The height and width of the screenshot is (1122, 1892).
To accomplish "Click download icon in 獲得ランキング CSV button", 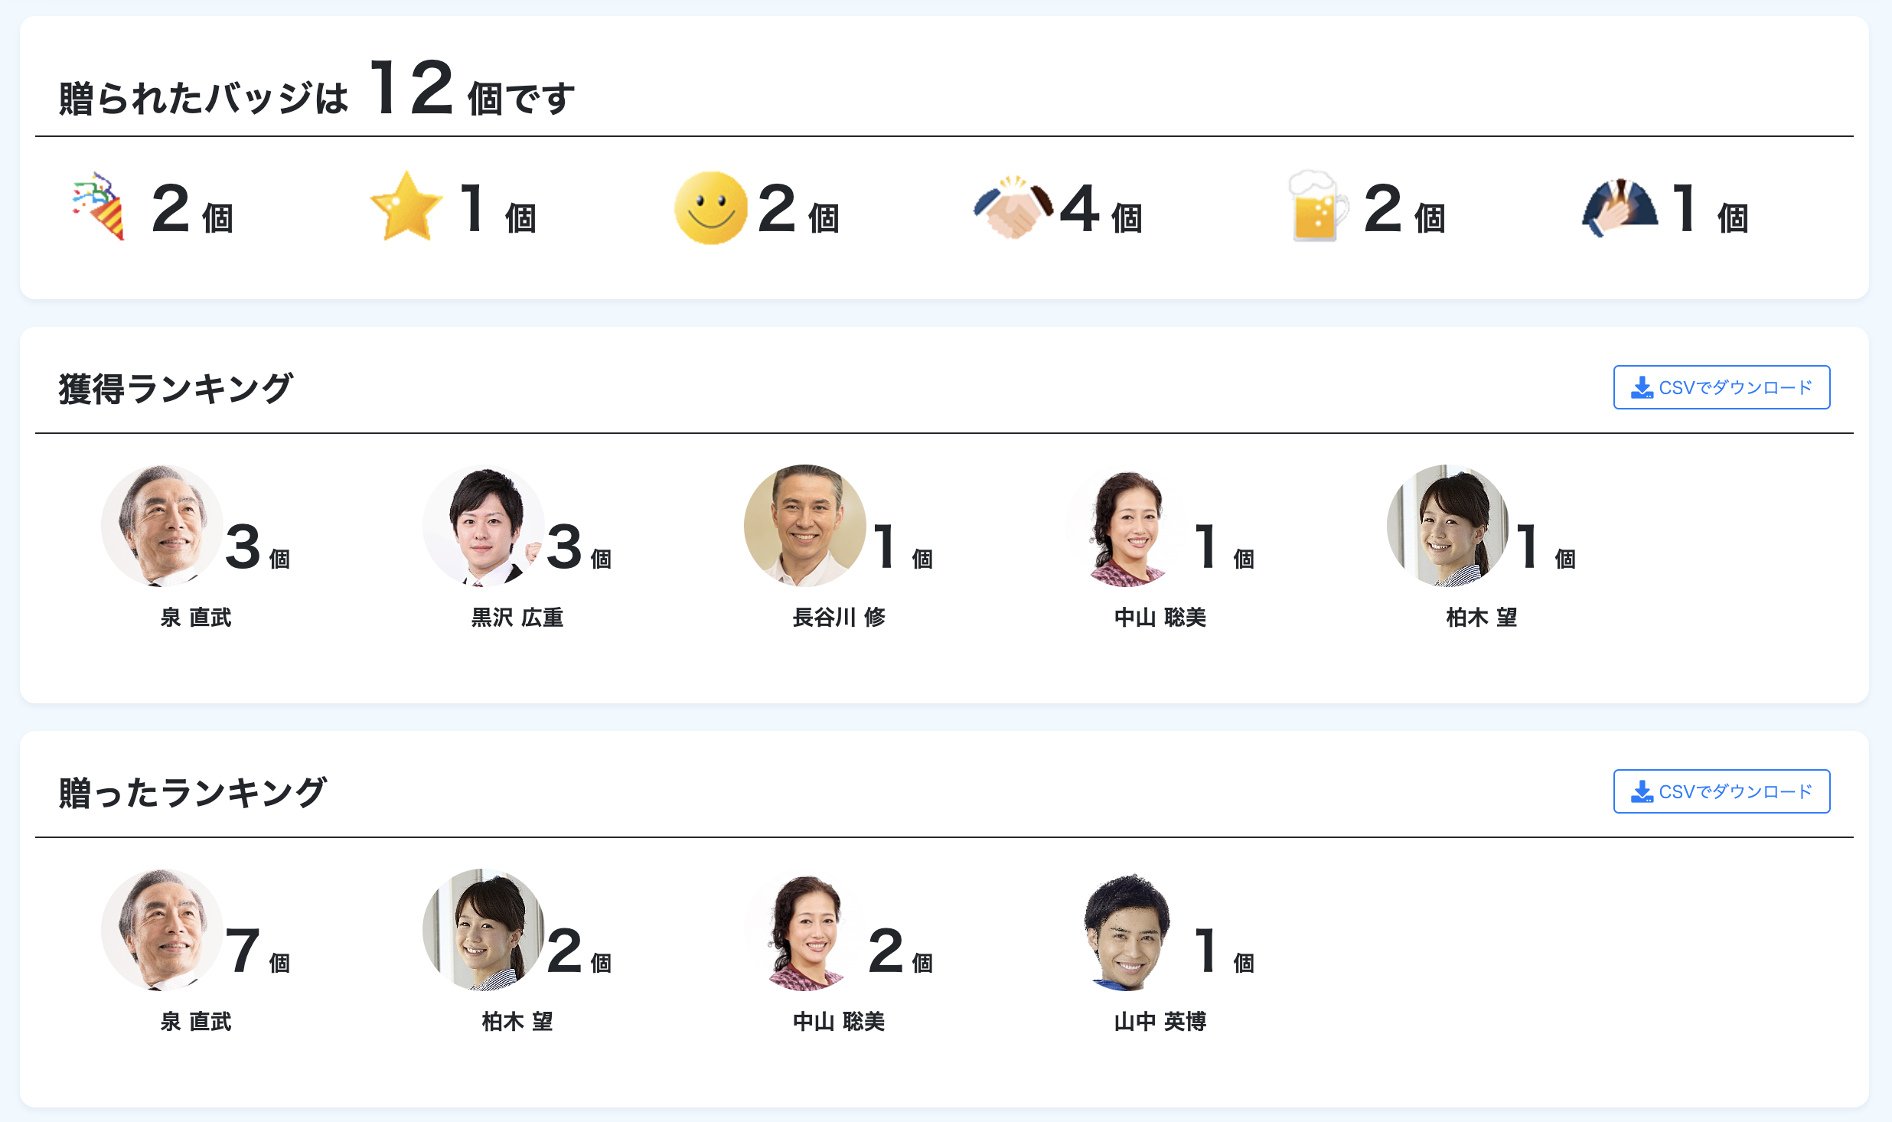I will 1642,387.
